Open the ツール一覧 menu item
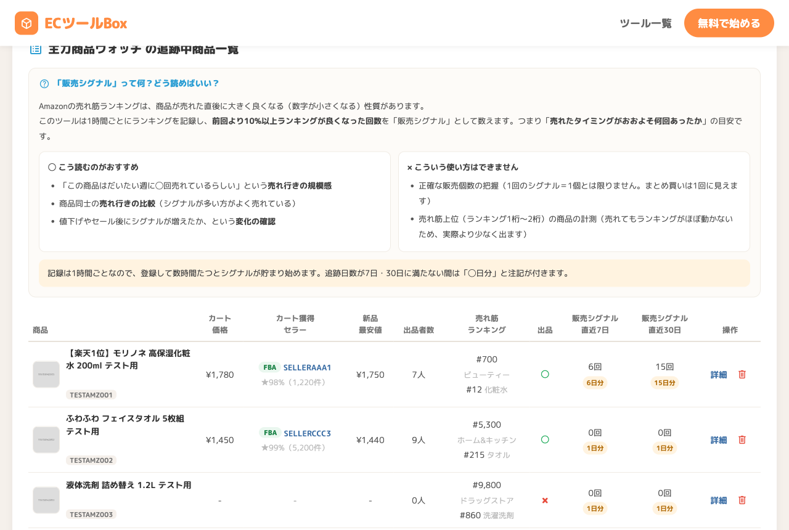 pos(645,23)
